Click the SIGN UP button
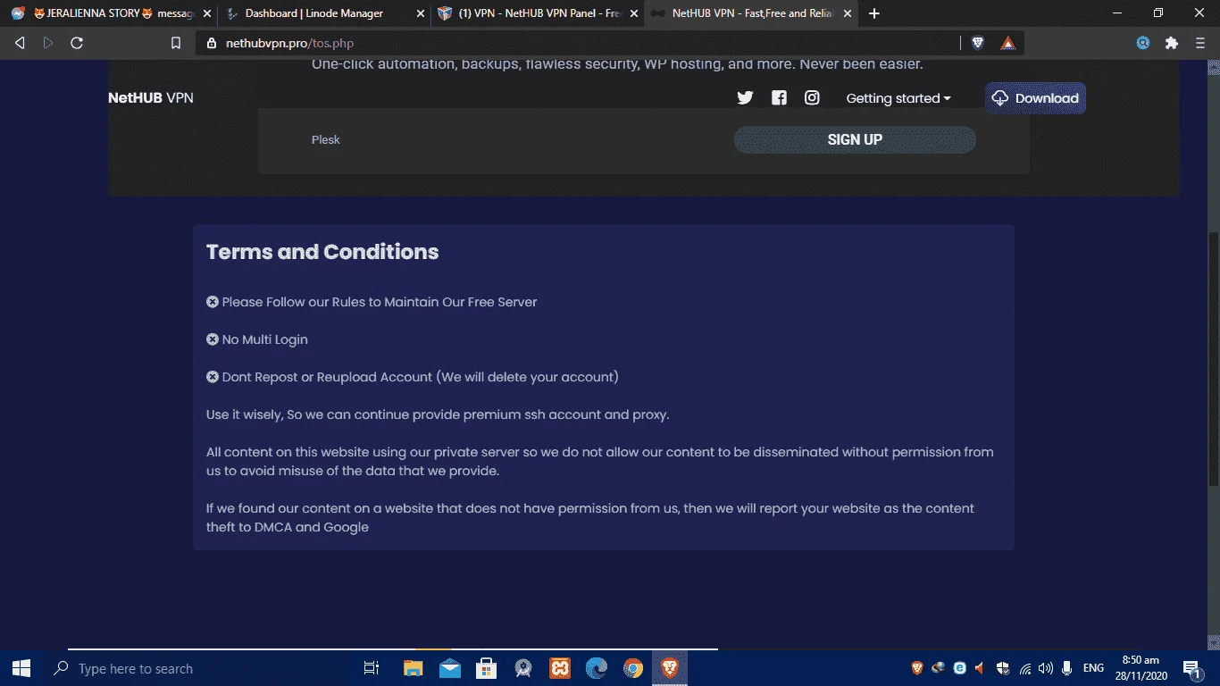1220x686 pixels. pyautogui.click(x=855, y=139)
